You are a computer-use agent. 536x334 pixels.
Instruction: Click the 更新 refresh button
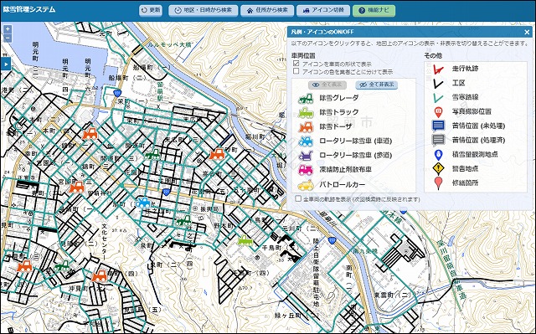point(151,10)
